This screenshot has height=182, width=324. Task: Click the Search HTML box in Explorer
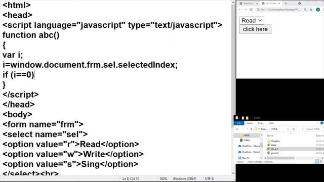click(311, 129)
